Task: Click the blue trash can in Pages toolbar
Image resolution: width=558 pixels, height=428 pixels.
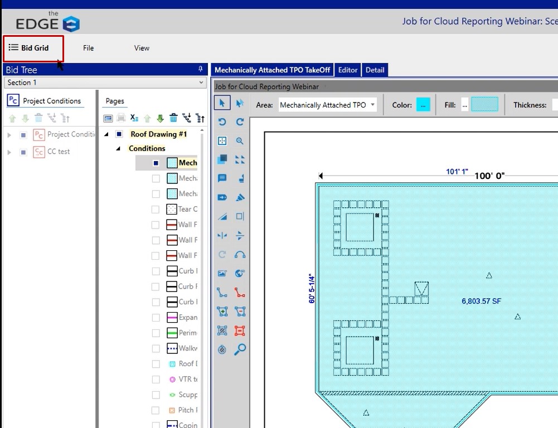Action: pos(174,118)
